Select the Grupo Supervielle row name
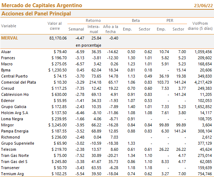The height and width of the screenshot is (177, 214). point(18,143)
